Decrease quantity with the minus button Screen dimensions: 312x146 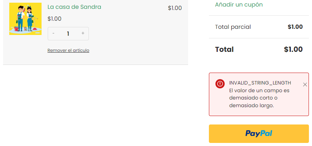point(53,33)
